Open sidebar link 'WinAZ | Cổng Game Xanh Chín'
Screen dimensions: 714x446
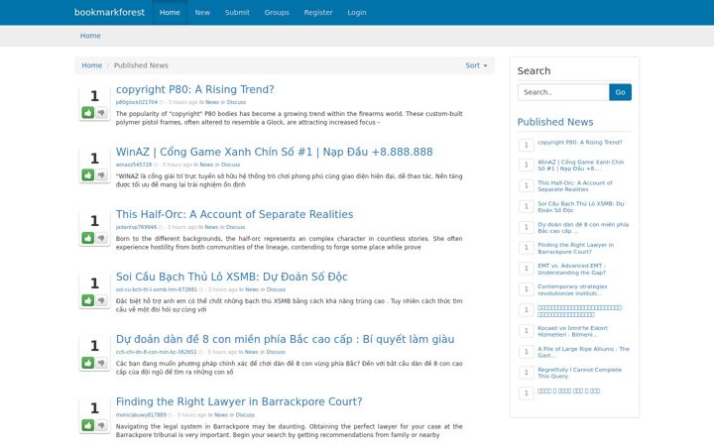click(x=580, y=166)
